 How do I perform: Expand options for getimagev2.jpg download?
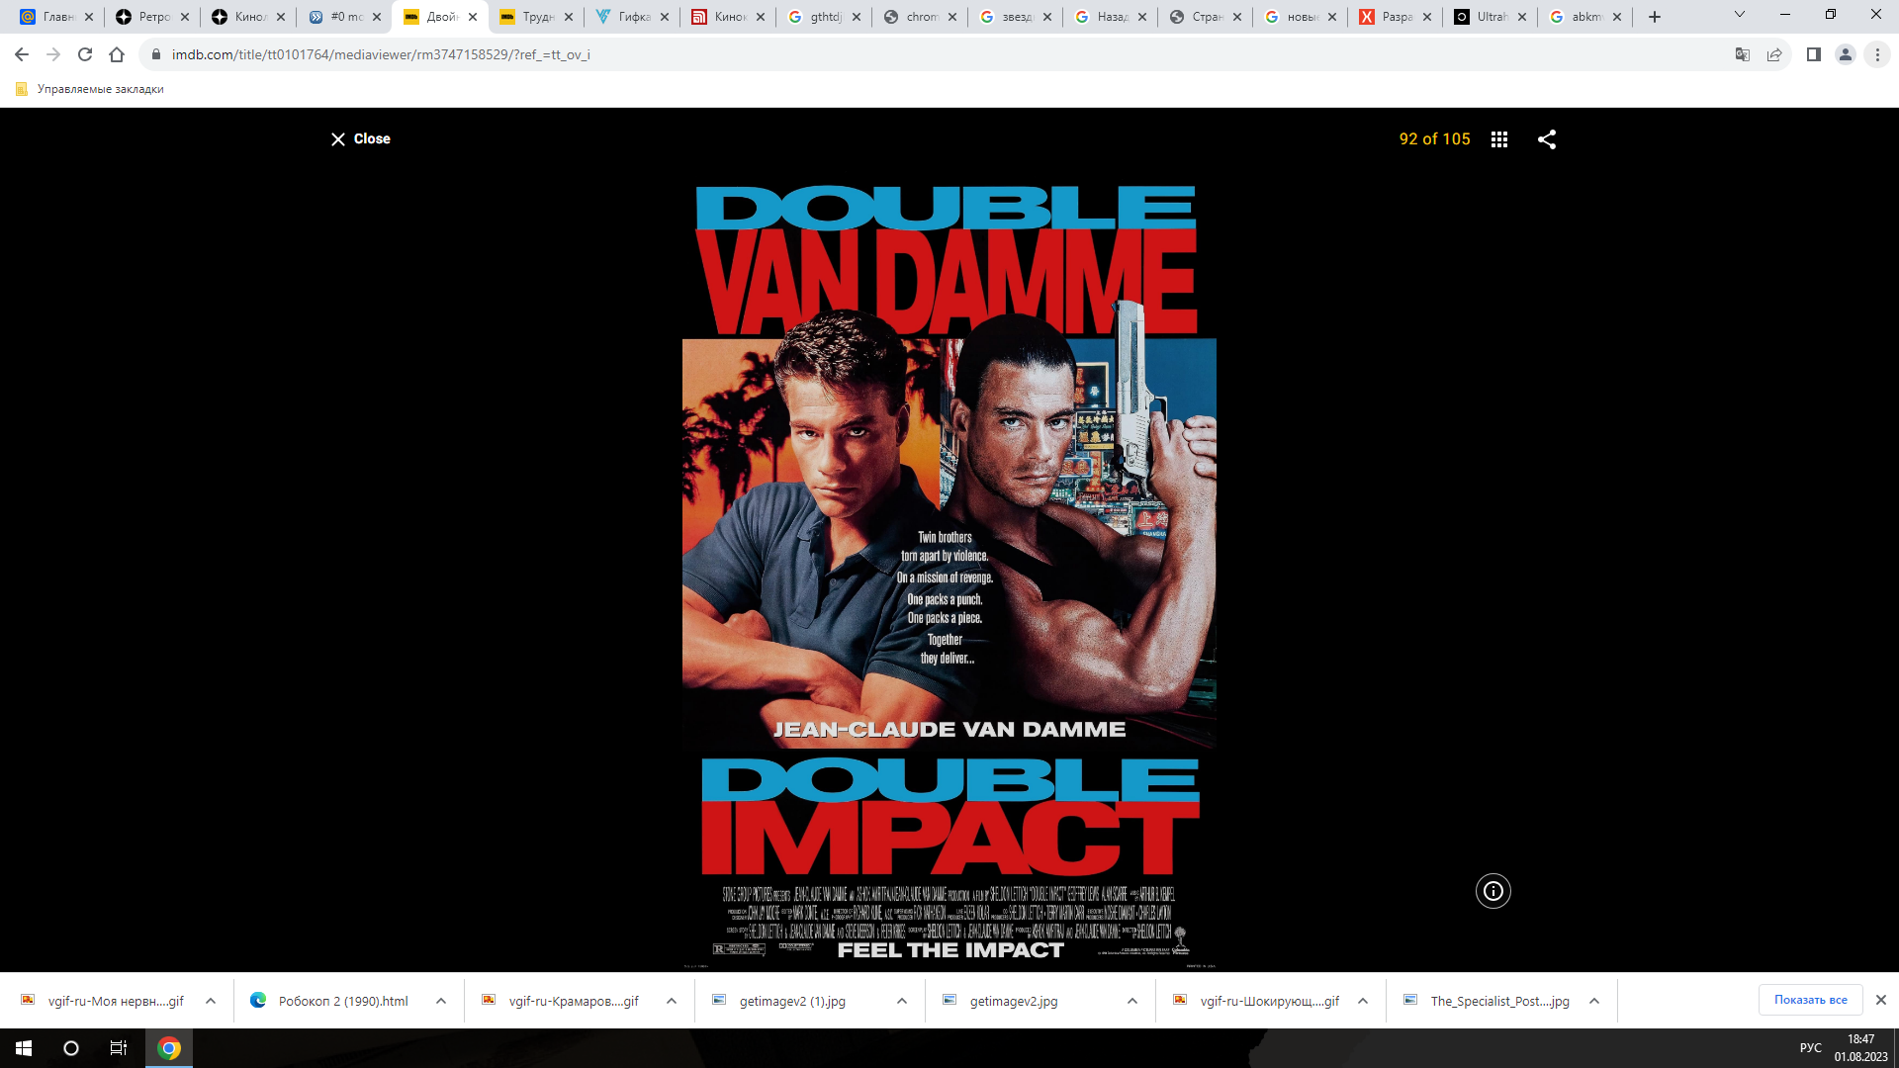click(1132, 1001)
